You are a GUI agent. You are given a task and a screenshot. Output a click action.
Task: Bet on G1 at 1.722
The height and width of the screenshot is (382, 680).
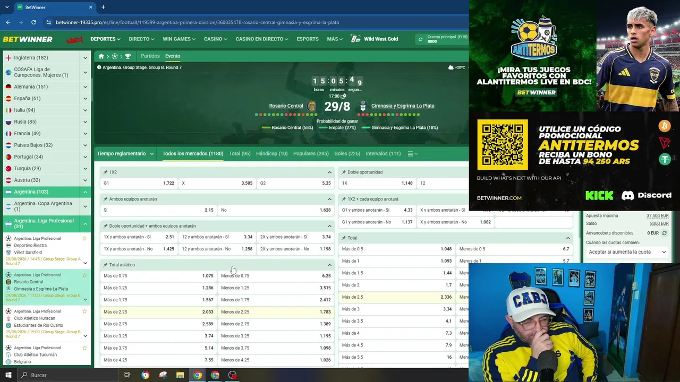tap(139, 183)
